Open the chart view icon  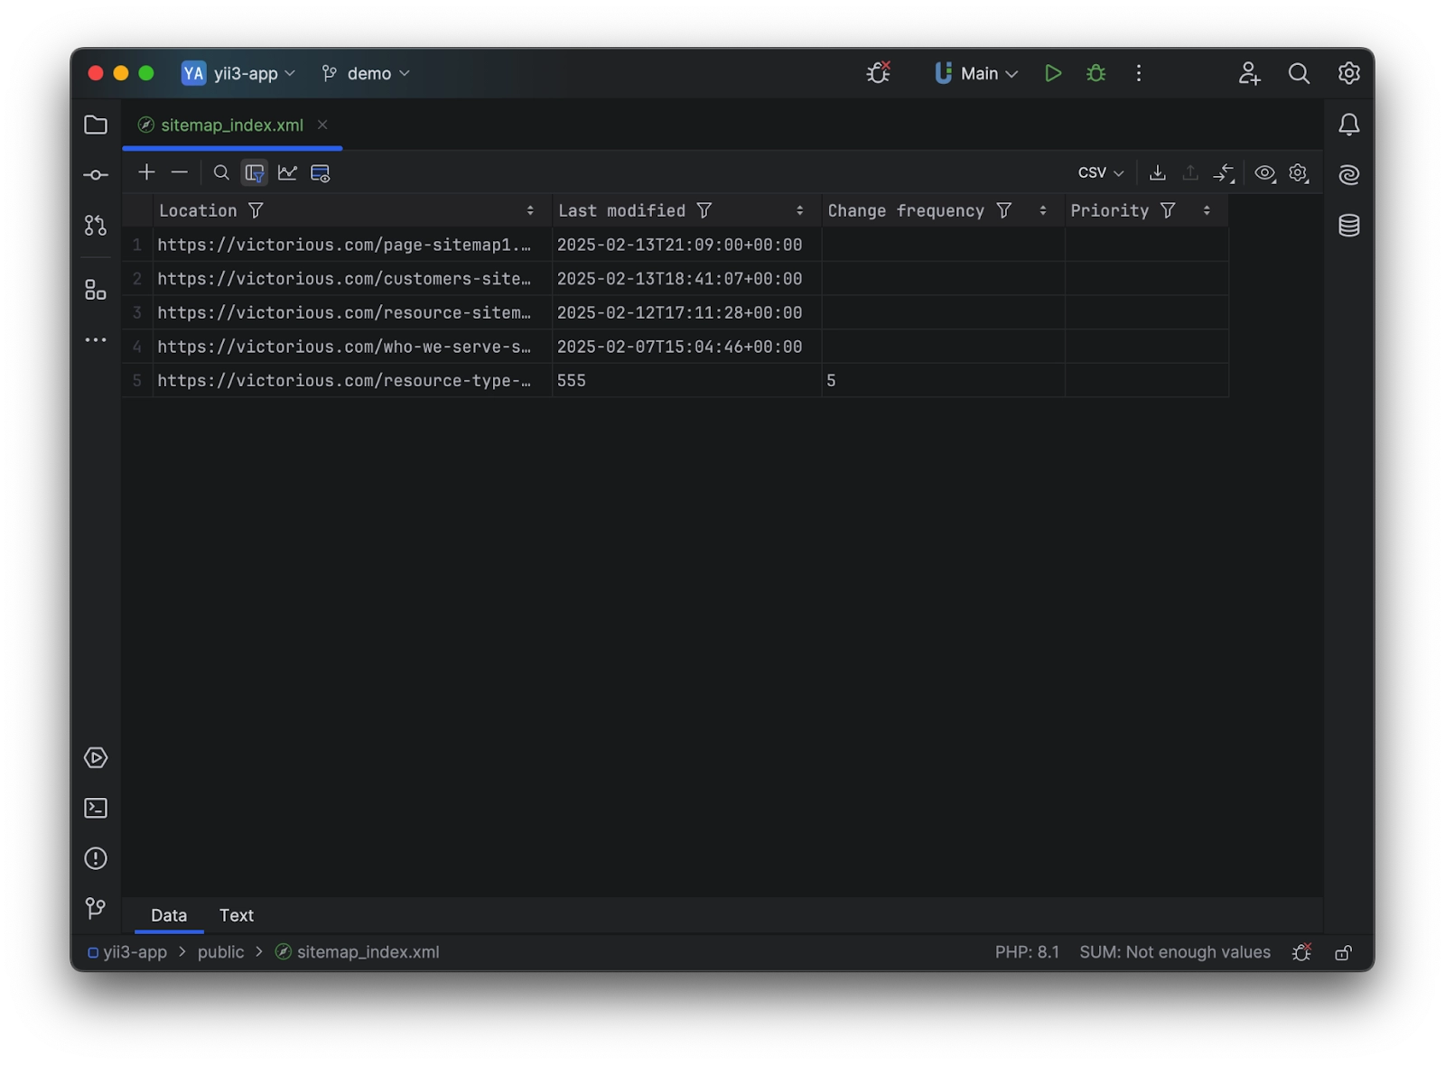287,172
